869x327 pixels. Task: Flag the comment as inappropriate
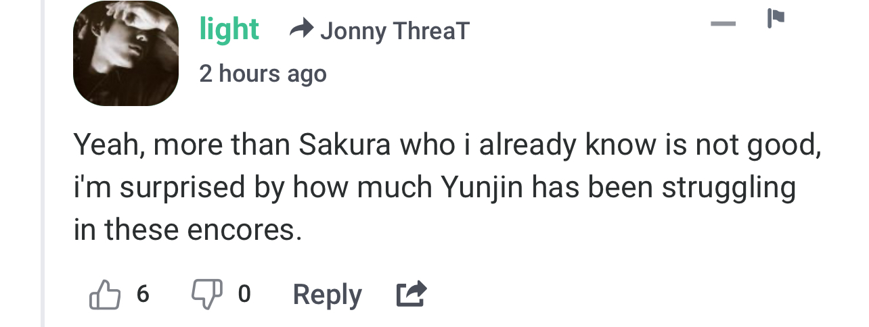click(776, 18)
